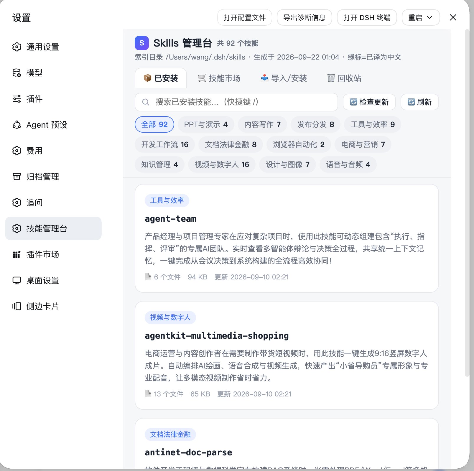The height and width of the screenshot is (471, 474).
Task: Click 工具与效率 tag on agent-team card
Action: pos(167,200)
